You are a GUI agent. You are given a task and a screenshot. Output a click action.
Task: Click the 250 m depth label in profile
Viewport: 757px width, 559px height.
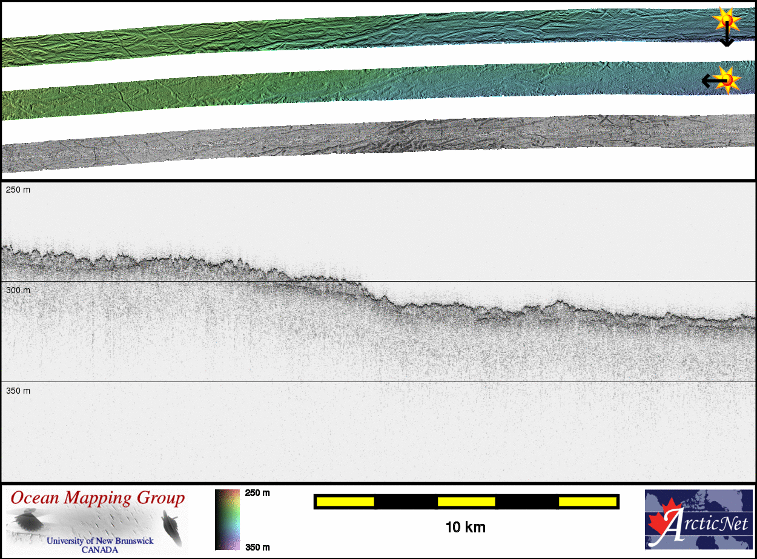(18, 190)
